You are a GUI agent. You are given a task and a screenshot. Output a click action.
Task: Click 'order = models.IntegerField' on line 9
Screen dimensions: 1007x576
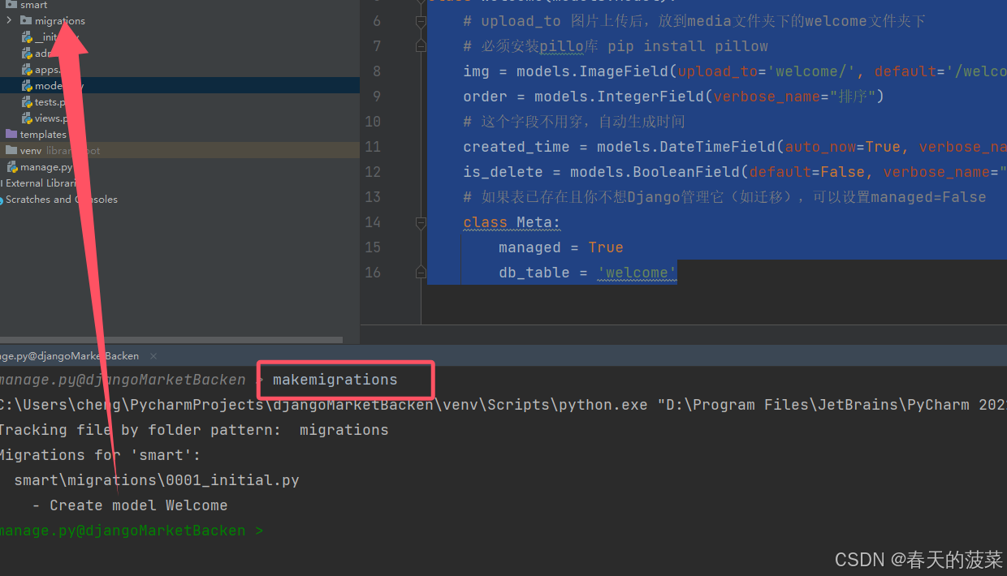pos(585,97)
